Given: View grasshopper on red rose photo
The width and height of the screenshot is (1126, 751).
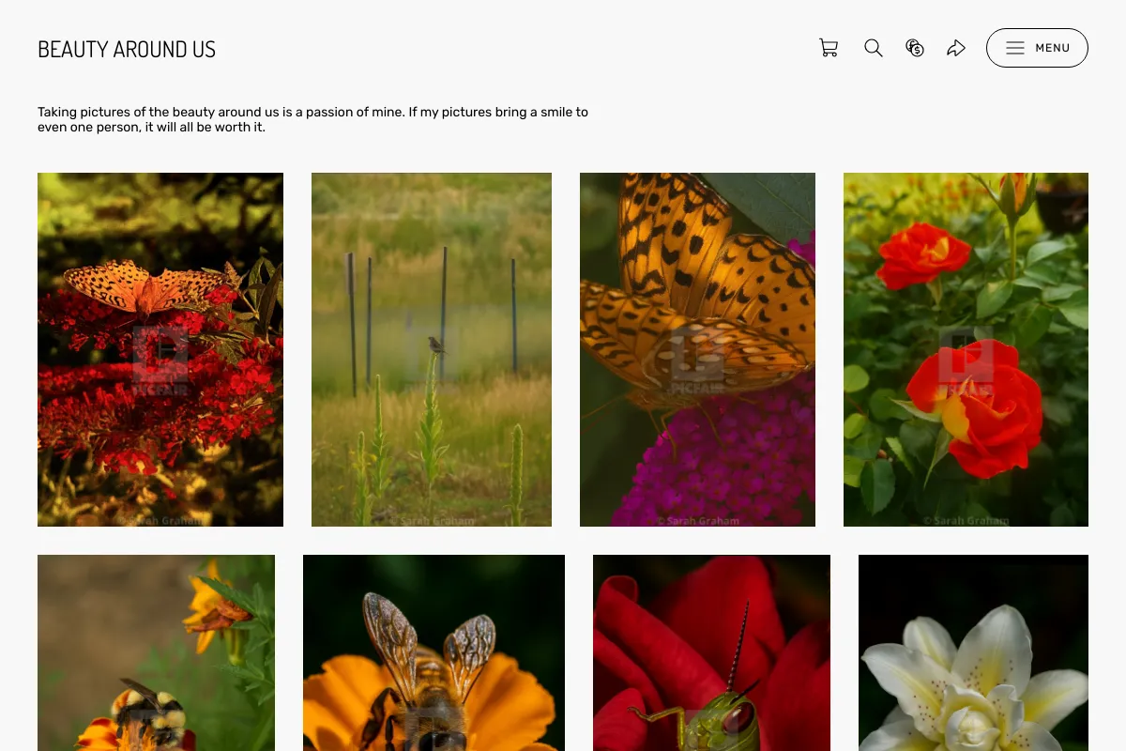Looking at the screenshot, I should click(711, 652).
